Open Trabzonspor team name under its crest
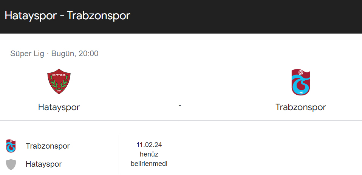Screen dimensions: 362x175 300,107
